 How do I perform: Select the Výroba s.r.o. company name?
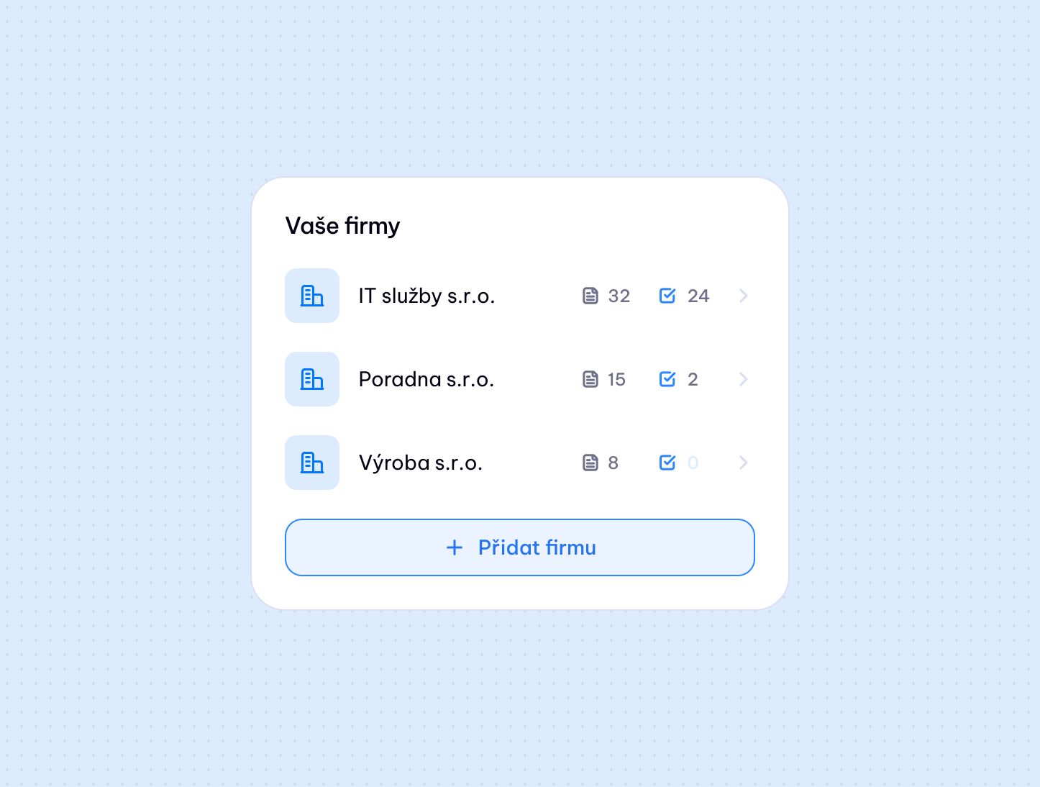[421, 463]
